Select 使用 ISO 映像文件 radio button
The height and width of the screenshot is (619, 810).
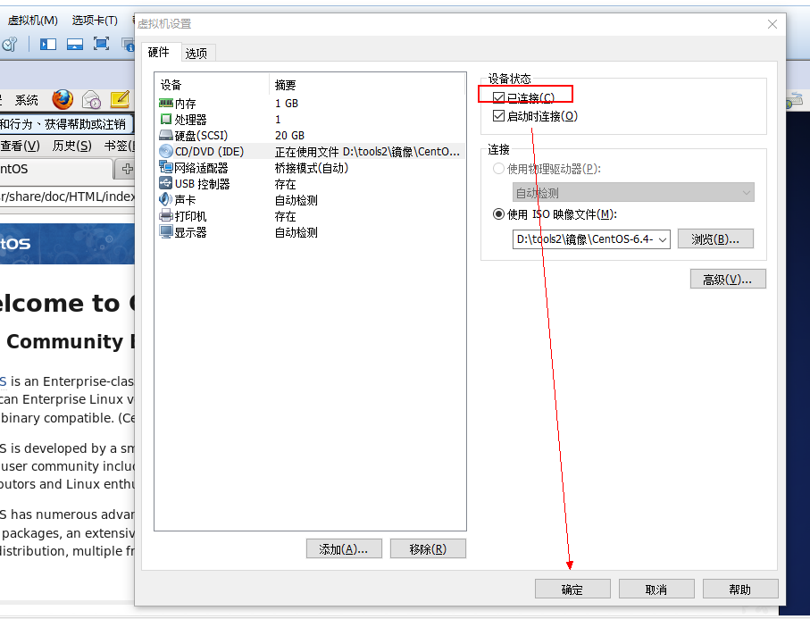point(498,214)
